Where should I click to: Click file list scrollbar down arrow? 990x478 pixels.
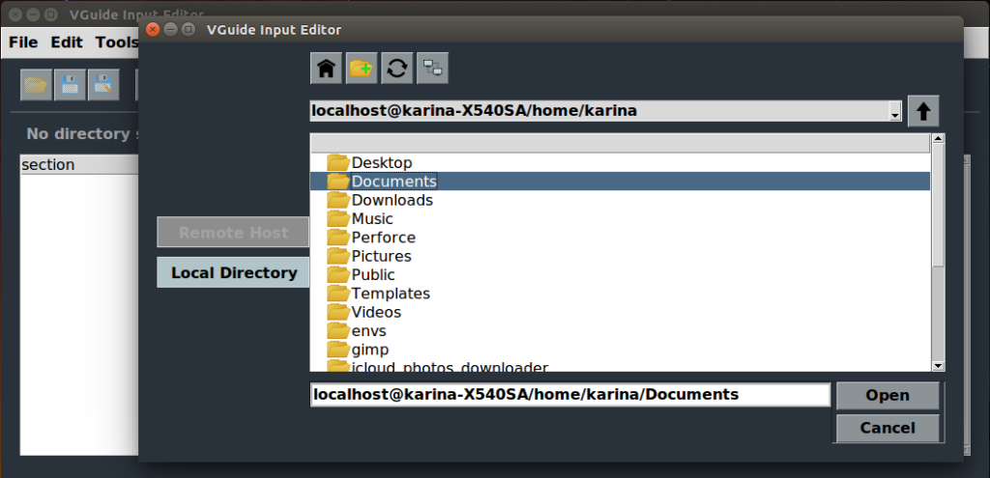938,366
